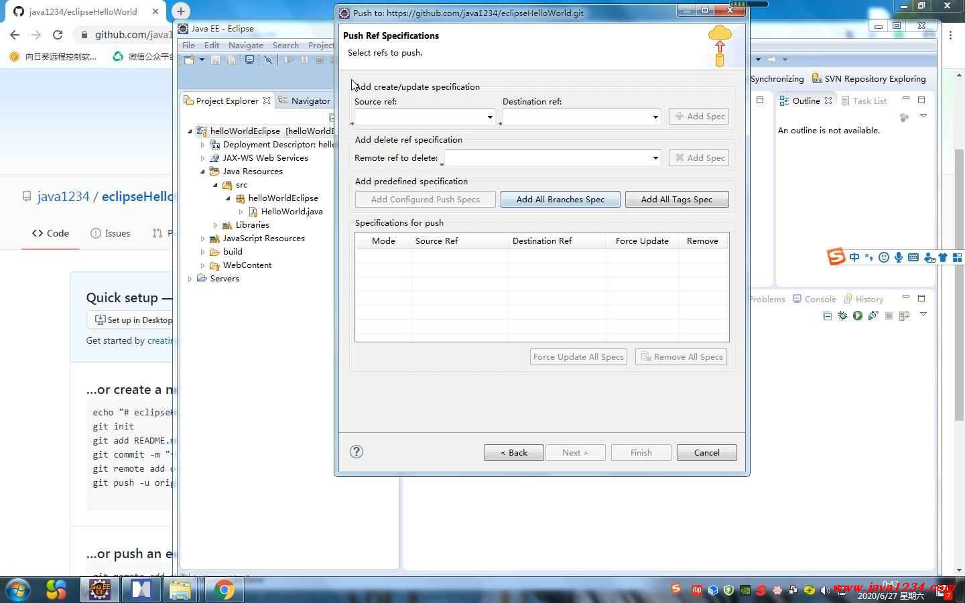The height and width of the screenshot is (603, 965).
Task: Click the Force Update column header
Action: point(642,241)
